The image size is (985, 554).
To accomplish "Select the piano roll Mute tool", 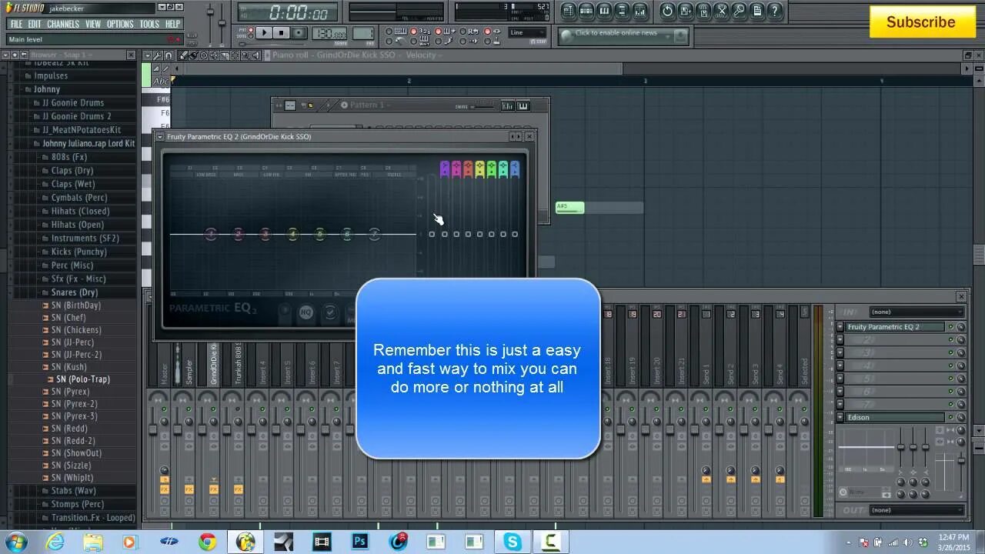I will [214, 55].
